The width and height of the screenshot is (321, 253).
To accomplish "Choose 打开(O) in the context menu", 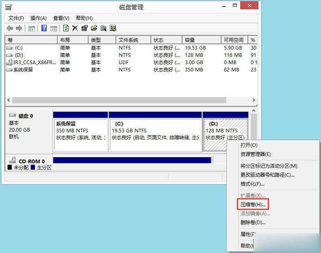I will coord(249,145).
